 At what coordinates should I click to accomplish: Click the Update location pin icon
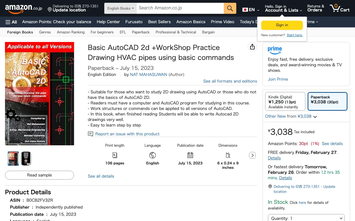50,10
